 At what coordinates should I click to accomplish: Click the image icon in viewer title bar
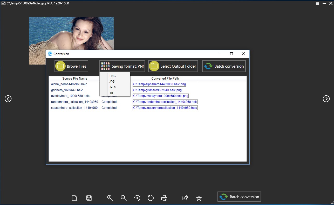[4, 3]
